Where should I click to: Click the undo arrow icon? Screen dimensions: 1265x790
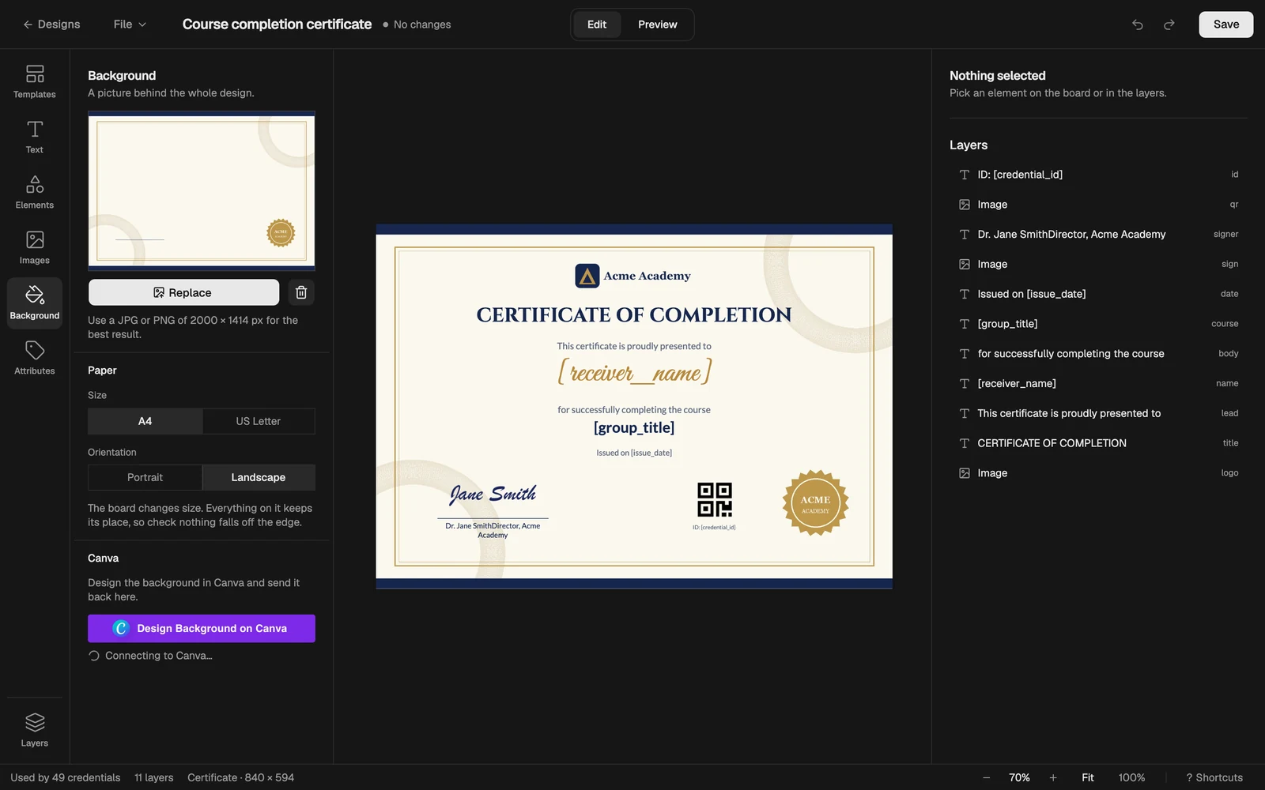pyautogui.click(x=1138, y=24)
